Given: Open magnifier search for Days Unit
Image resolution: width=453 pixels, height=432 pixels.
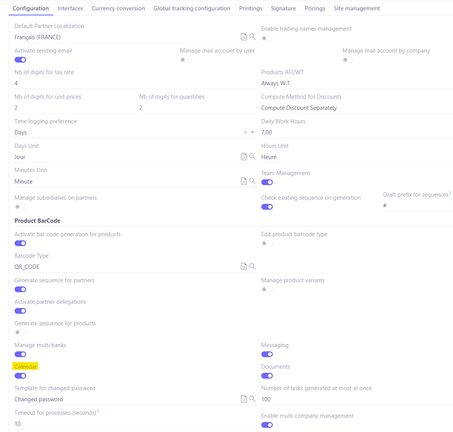Looking at the screenshot, I should coord(253,156).
